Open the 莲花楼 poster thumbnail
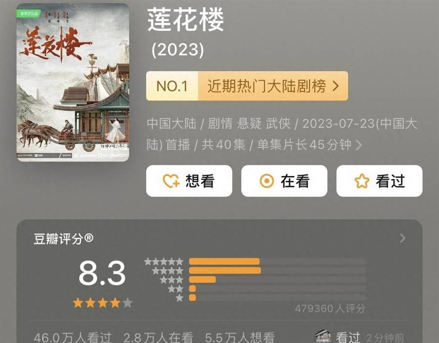This screenshot has width=439, height=343. [x=73, y=83]
